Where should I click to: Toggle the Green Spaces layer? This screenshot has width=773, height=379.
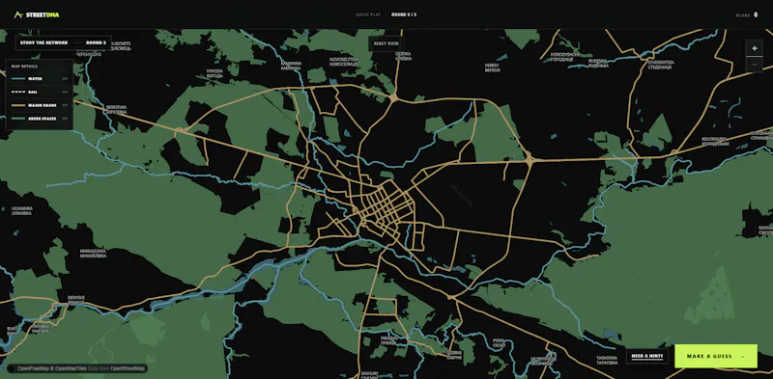[40, 119]
